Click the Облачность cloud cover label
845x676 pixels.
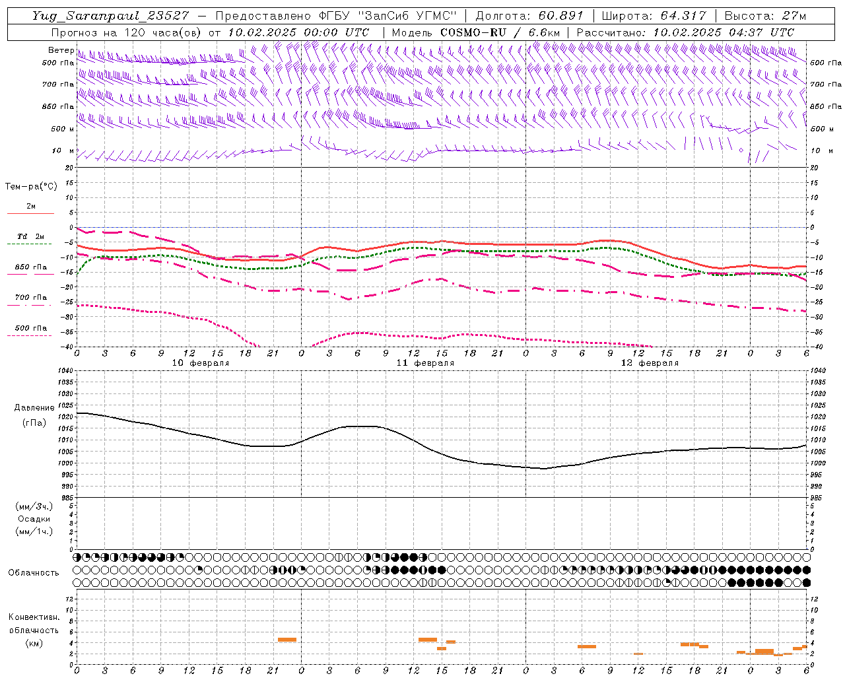coord(34,573)
